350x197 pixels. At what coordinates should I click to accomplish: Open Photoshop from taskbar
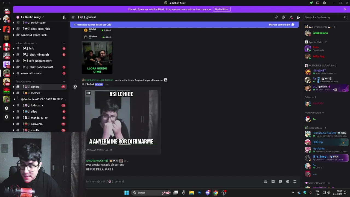[200, 193]
